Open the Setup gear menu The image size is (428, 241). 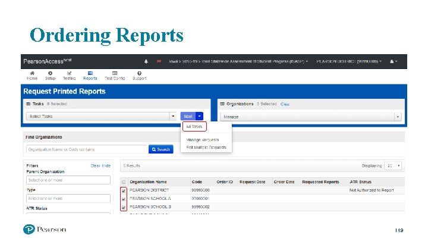point(50,76)
